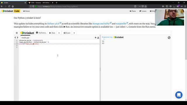Open the Numpy and SciPy link

pos(102,24)
